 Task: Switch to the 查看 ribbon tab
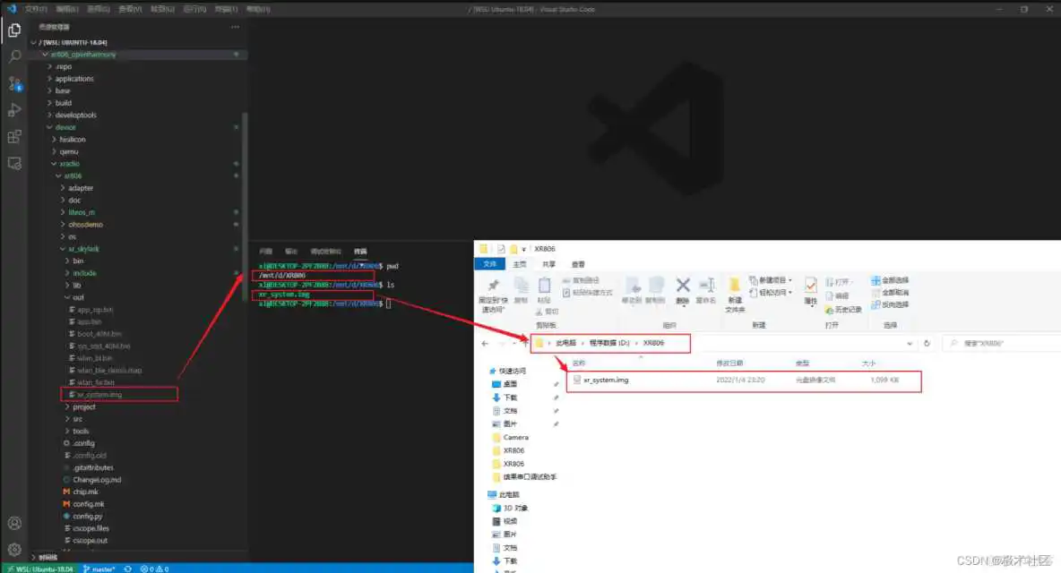pos(578,264)
